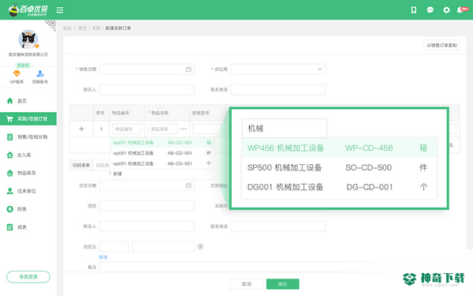This screenshot has height=296, width=473.
Task: Select wp001 机械加工设备 option with unit 箱
Action: pos(162,143)
